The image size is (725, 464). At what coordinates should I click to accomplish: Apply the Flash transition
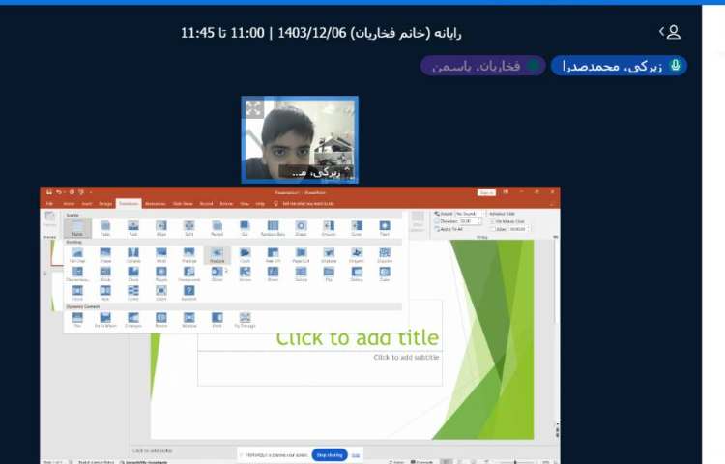[384, 228]
